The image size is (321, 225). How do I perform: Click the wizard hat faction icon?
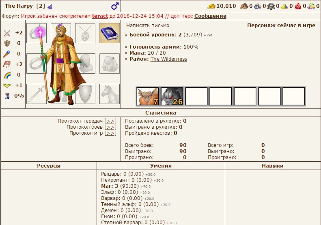(50, 6)
